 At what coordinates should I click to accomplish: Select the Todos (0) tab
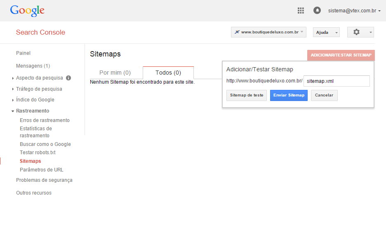click(168, 73)
